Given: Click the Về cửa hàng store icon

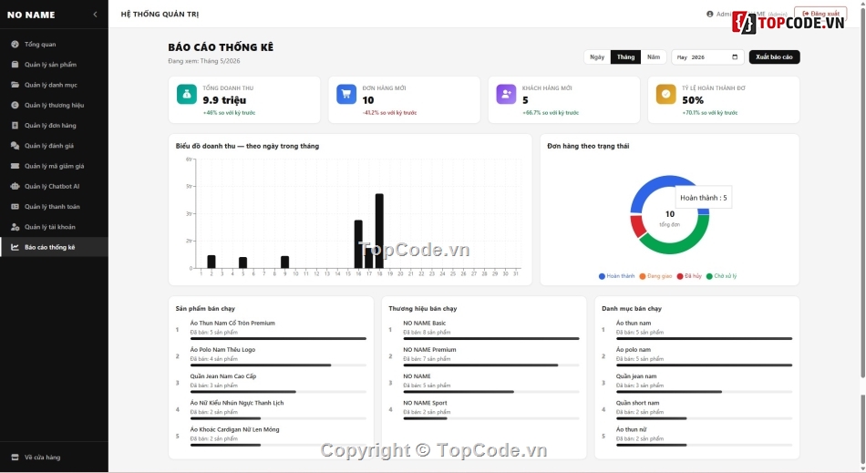Looking at the screenshot, I should [x=15, y=457].
